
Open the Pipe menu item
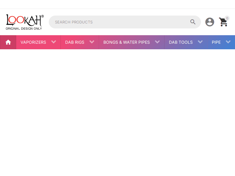[x=216, y=42]
